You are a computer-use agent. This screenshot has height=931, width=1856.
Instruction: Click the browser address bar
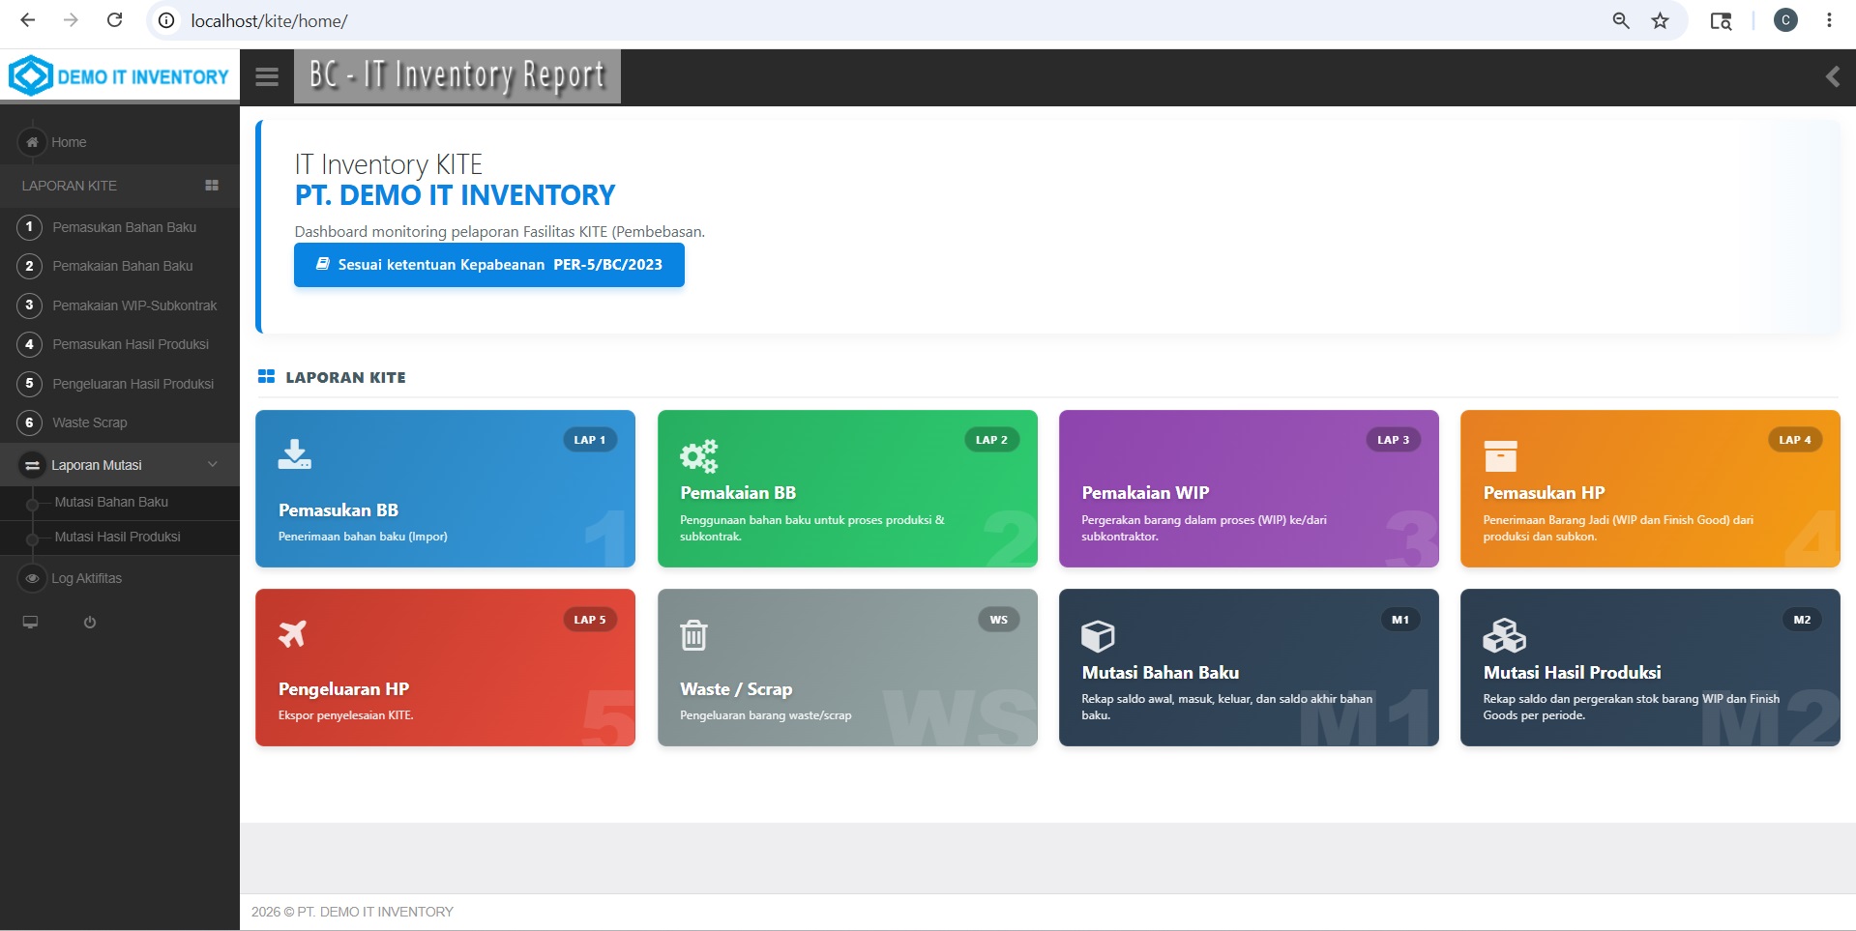pyautogui.click(x=870, y=20)
